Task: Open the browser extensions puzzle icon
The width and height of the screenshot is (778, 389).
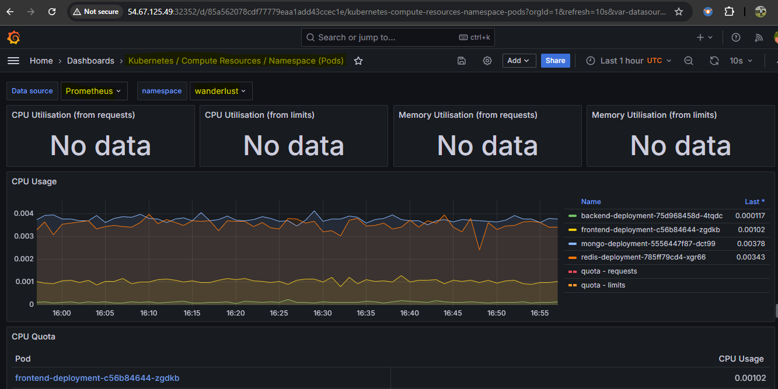Action: coord(729,12)
